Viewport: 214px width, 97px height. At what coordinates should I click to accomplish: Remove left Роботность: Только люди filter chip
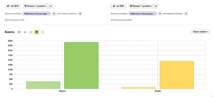(48, 14)
